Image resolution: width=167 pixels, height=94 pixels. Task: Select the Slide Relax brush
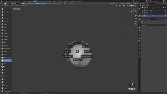point(6,76)
